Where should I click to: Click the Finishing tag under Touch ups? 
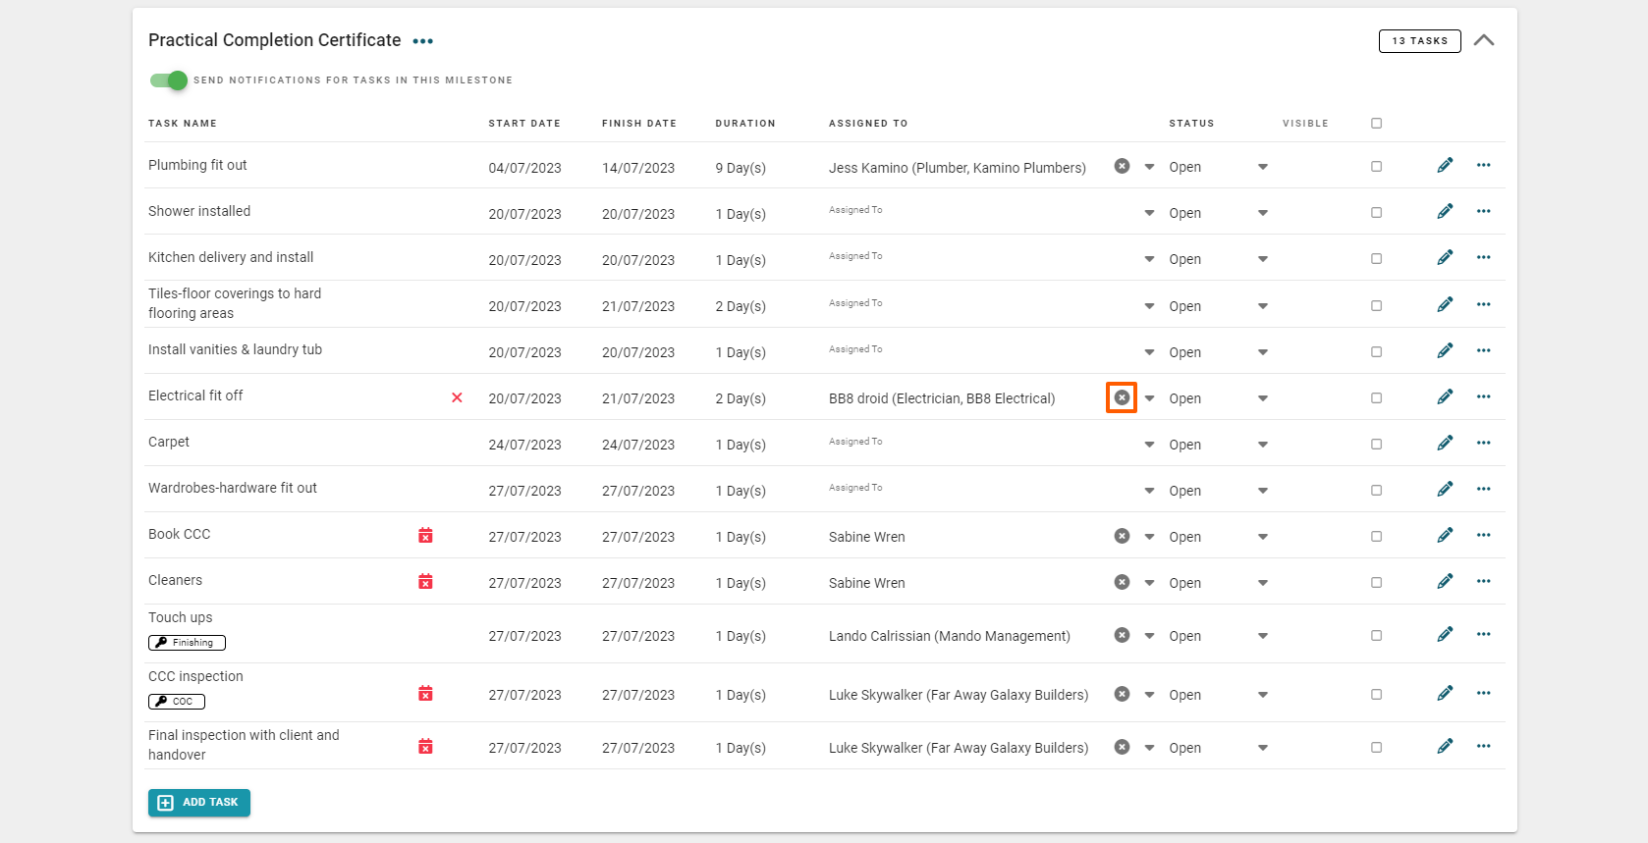pos(187,643)
